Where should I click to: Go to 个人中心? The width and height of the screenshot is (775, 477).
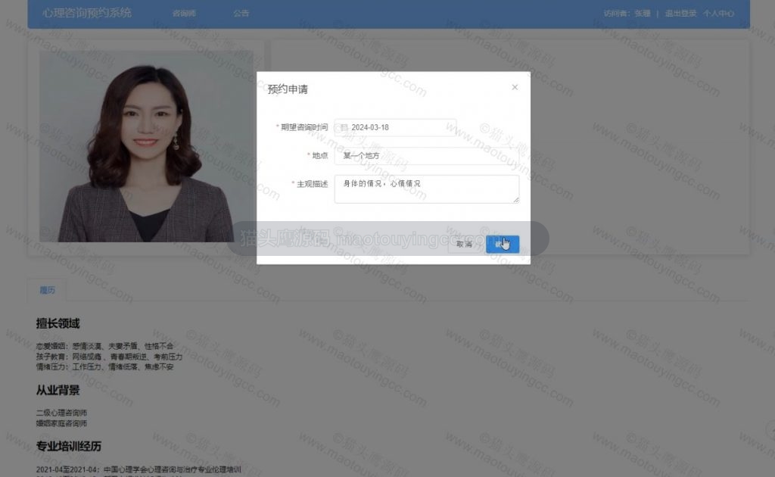pos(719,14)
